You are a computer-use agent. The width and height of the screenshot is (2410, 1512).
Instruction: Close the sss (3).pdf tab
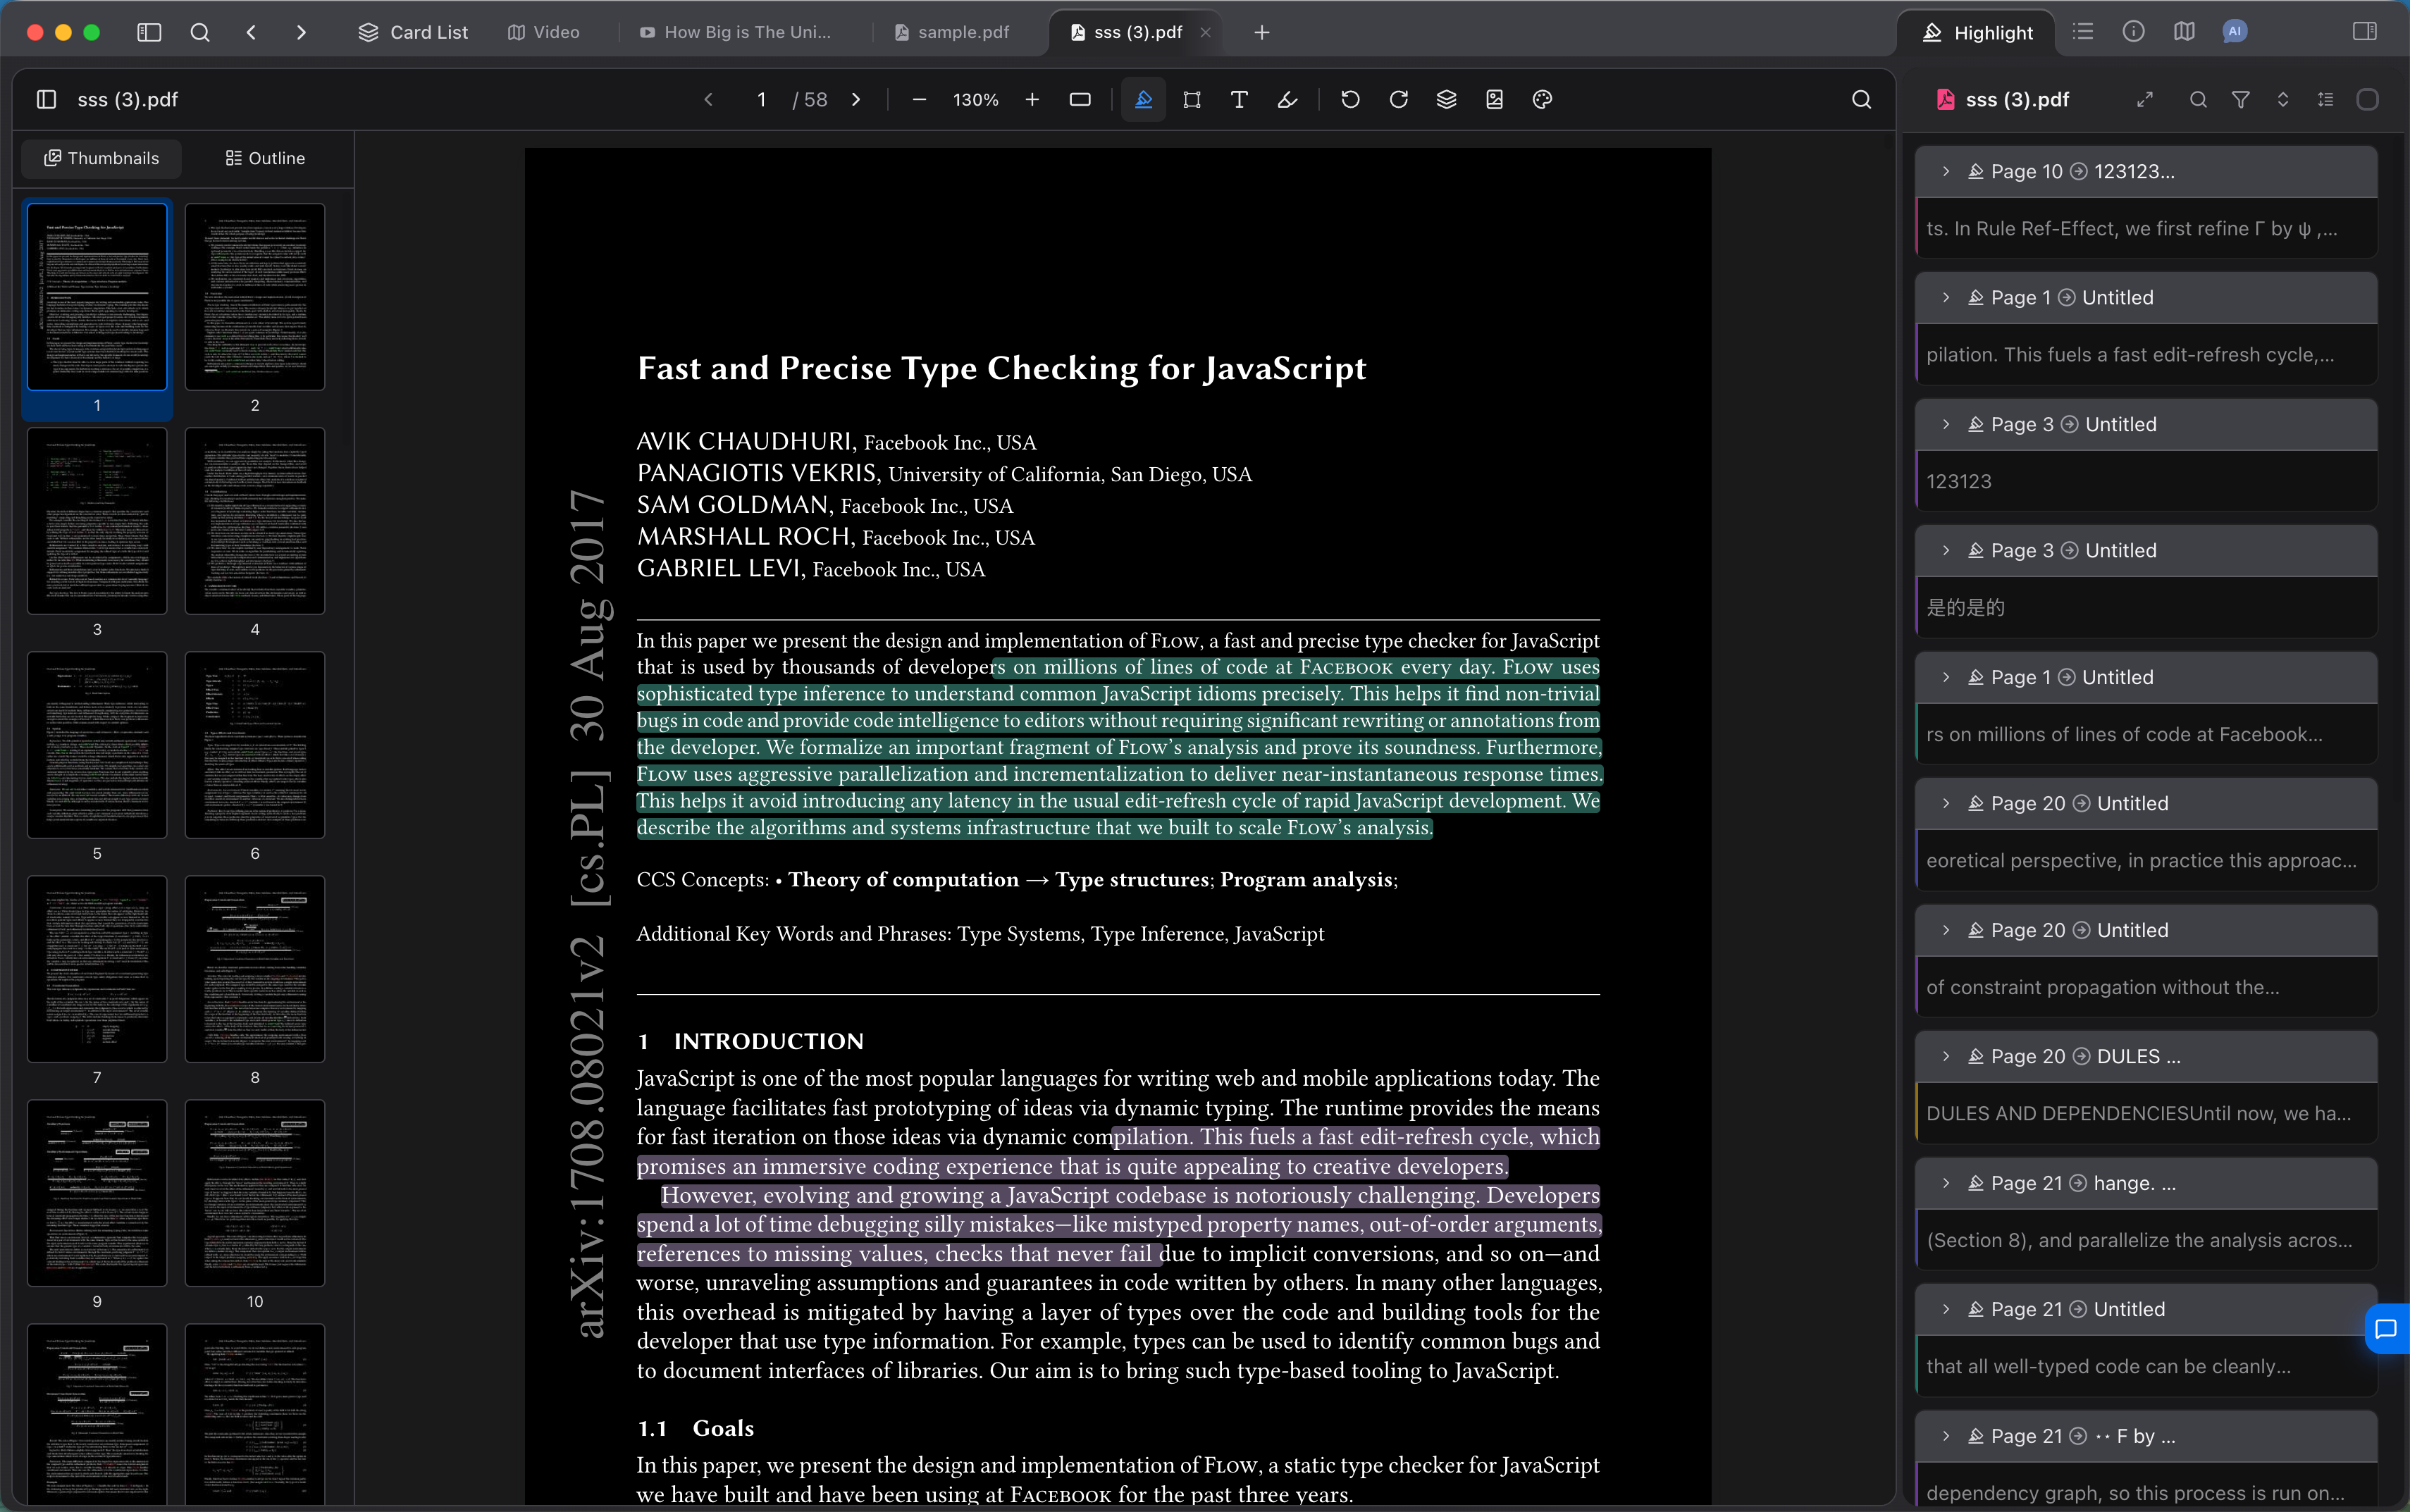[1206, 32]
